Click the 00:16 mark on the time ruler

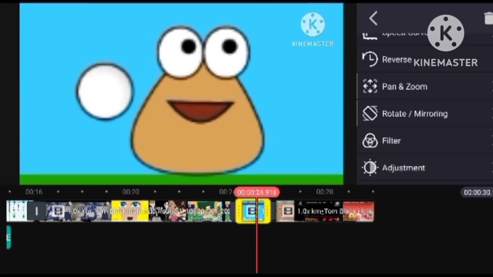[34, 192]
